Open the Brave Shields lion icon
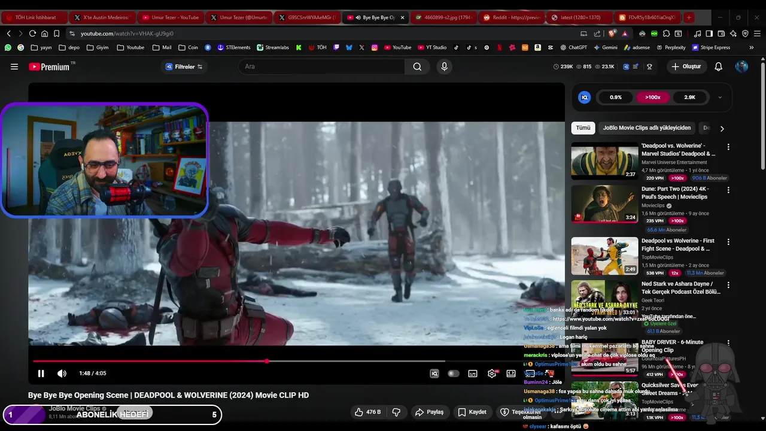Screen dimensions: 766x431 612,34
